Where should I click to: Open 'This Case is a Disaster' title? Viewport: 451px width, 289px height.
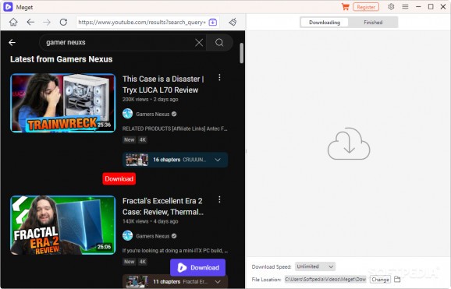point(163,84)
